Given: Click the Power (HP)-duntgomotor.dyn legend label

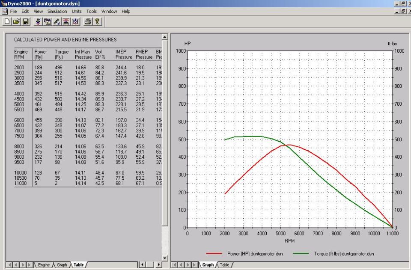Looking at the screenshot, I should (x=255, y=254).
